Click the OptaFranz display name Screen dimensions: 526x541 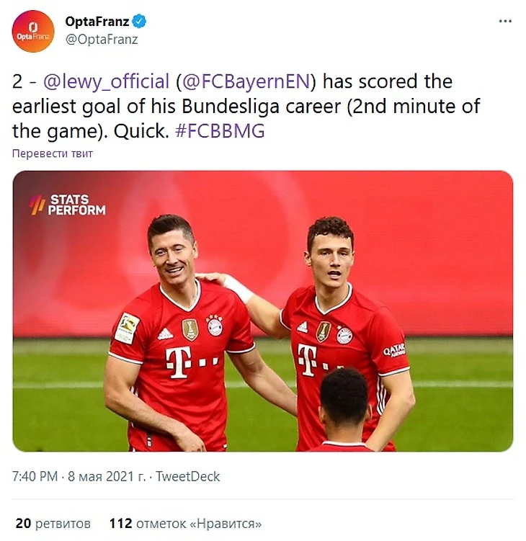click(x=97, y=22)
